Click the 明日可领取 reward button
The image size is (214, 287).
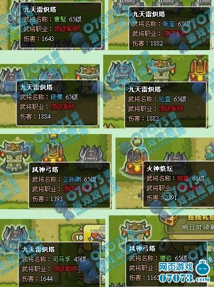coord(198,228)
